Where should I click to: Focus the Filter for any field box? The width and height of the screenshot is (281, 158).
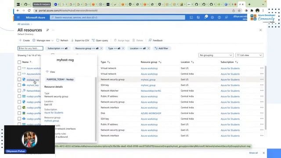30,48
